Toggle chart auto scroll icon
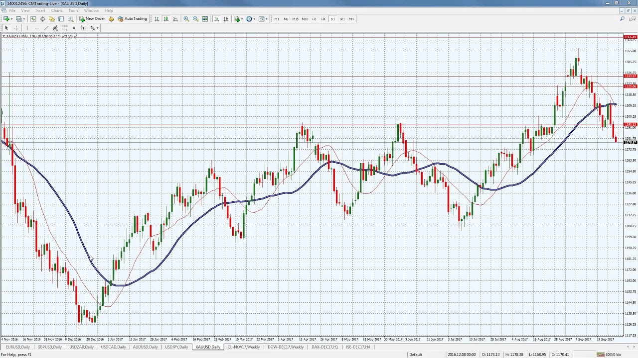 (x=216, y=19)
